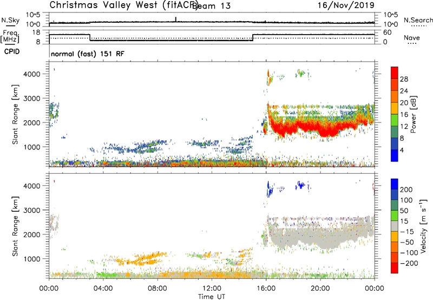Click the 'N.Sky' legend label

pyautogui.click(x=10, y=20)
